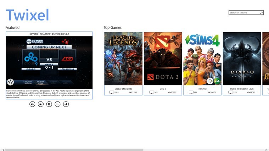The height and width of the screenshot is (151, 269).
Task: Click 'BeyondTheSummit playing Dota 2' title
Action: coord(49,34)
